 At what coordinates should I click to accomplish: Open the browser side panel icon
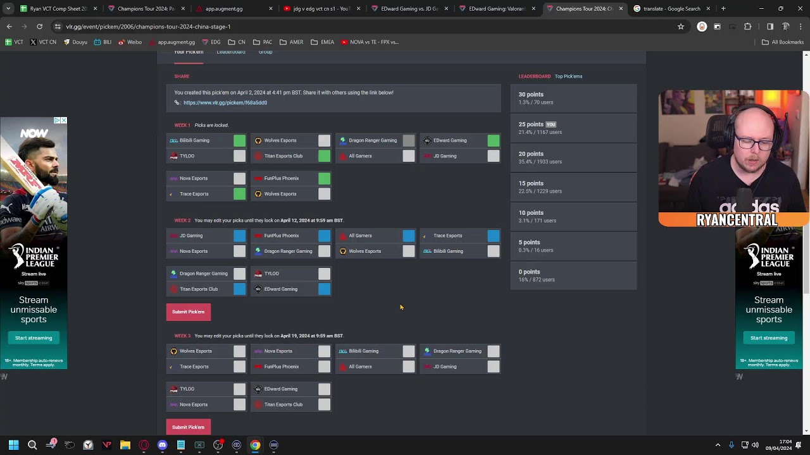(770, 27)
